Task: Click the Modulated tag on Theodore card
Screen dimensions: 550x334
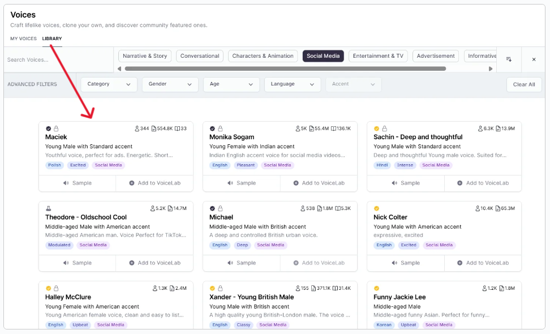Action: pyautogui.click(x=59, y=245)
